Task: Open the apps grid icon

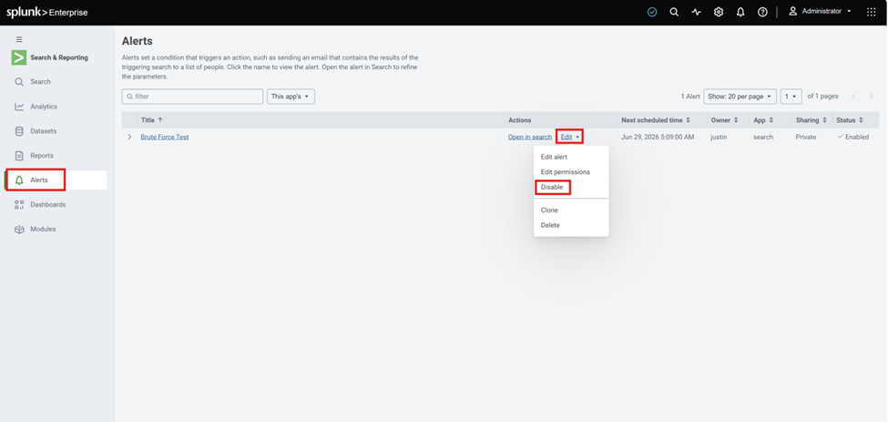Action: (x=871, y=12)
